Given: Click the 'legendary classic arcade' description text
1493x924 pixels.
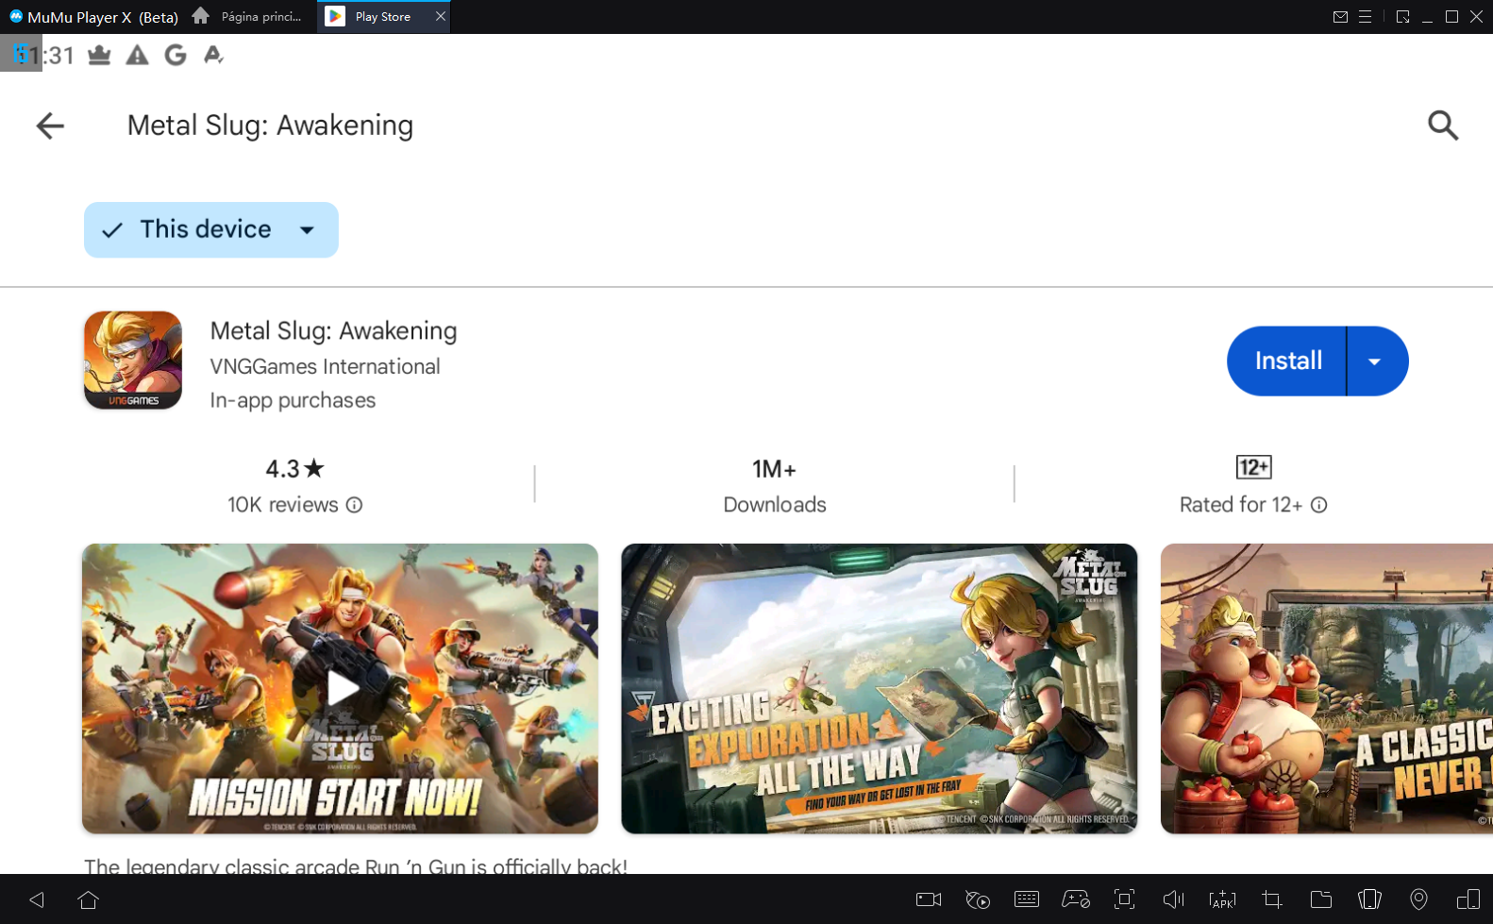Looking at the screenshot, I should (356, 865).
